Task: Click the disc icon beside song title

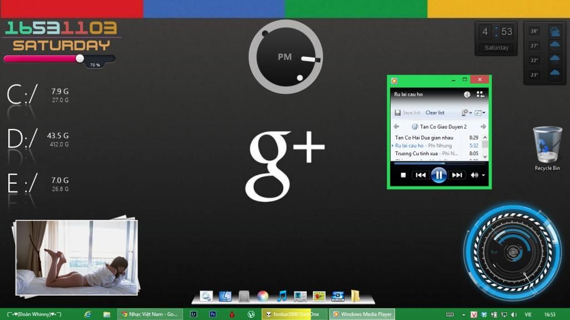Action: point(467,95)
